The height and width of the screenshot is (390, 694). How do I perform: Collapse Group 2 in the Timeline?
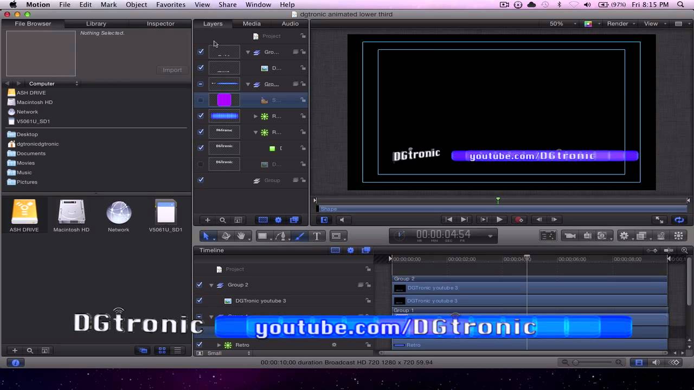[x=211, y=285]
